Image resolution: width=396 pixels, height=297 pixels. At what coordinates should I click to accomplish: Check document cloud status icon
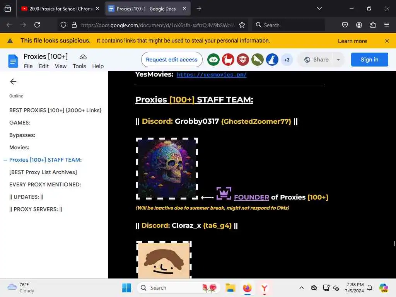click(83, 57)
